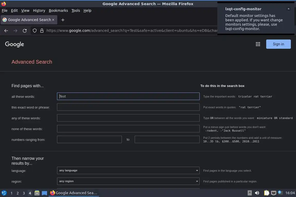The image size is (296, 197).
Task: Click the padlock site security icon
Action: click(x=42, y=31)
